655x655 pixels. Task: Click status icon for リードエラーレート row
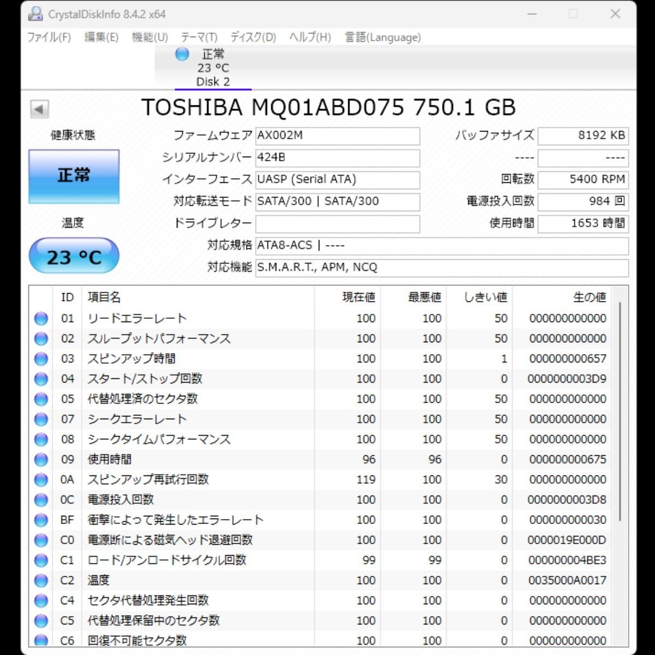point(41,319)
